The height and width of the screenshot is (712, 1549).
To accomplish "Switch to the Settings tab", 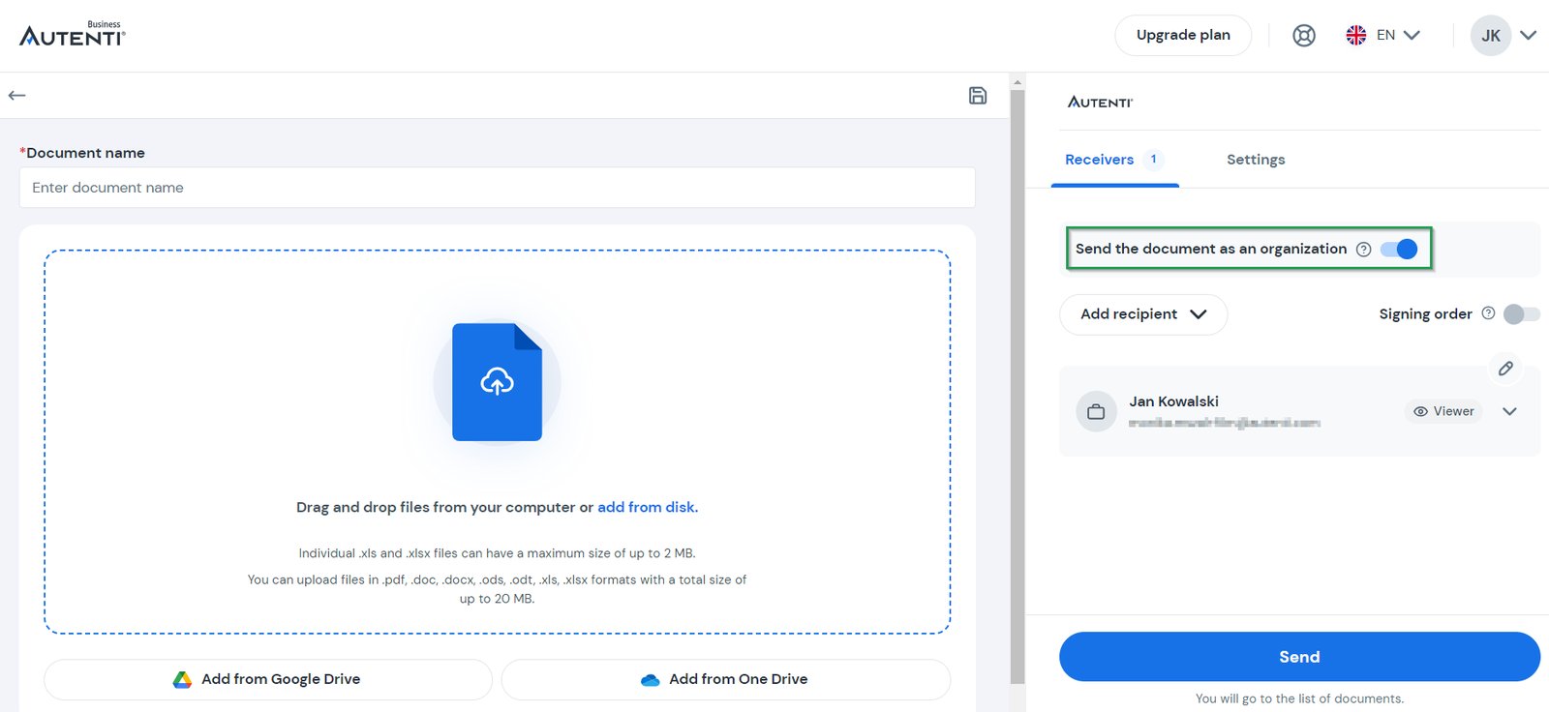I will (x=1256, y=160).
